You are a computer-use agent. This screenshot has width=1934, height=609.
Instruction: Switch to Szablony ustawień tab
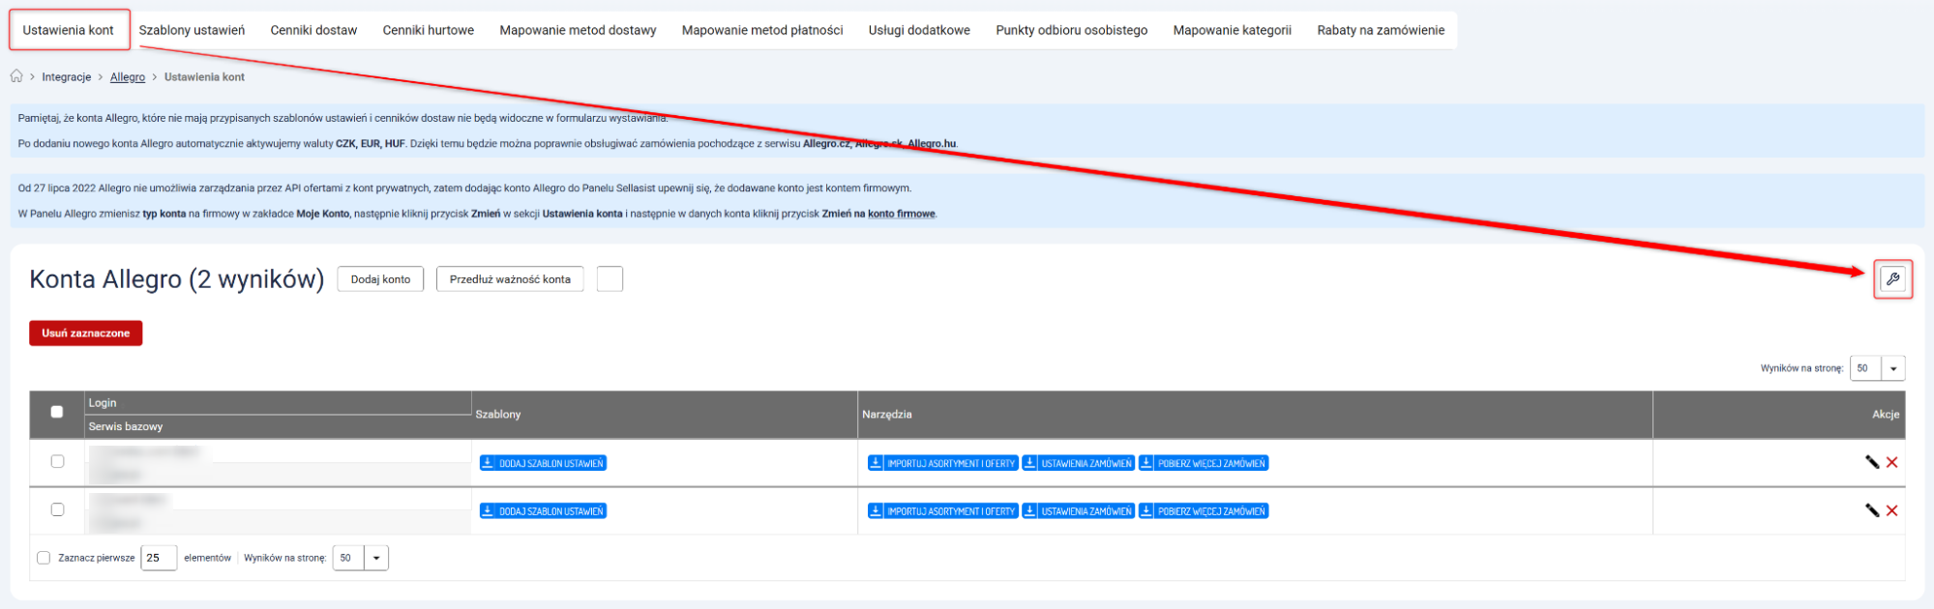(x=192, y=30)
